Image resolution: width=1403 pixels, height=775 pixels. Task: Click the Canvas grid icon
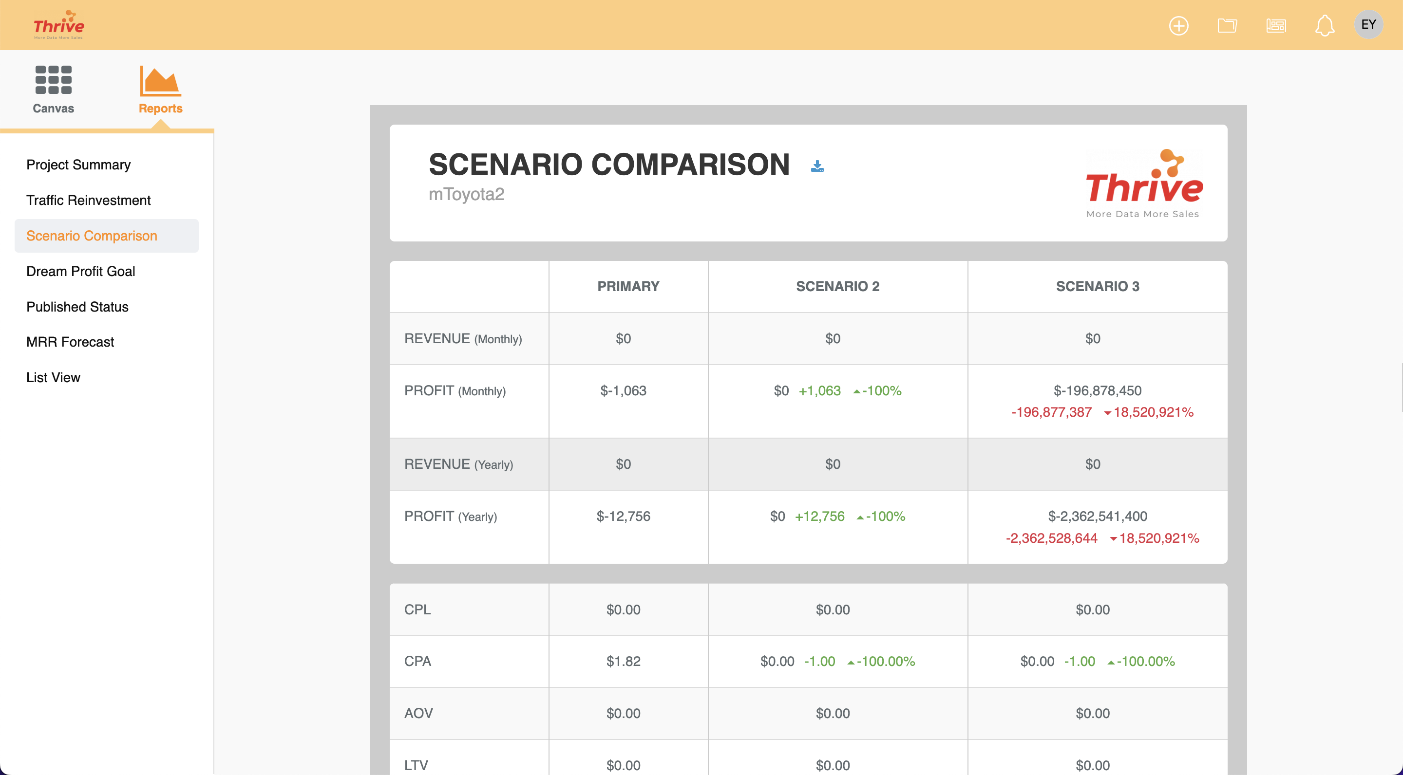(x=54, y=80)
